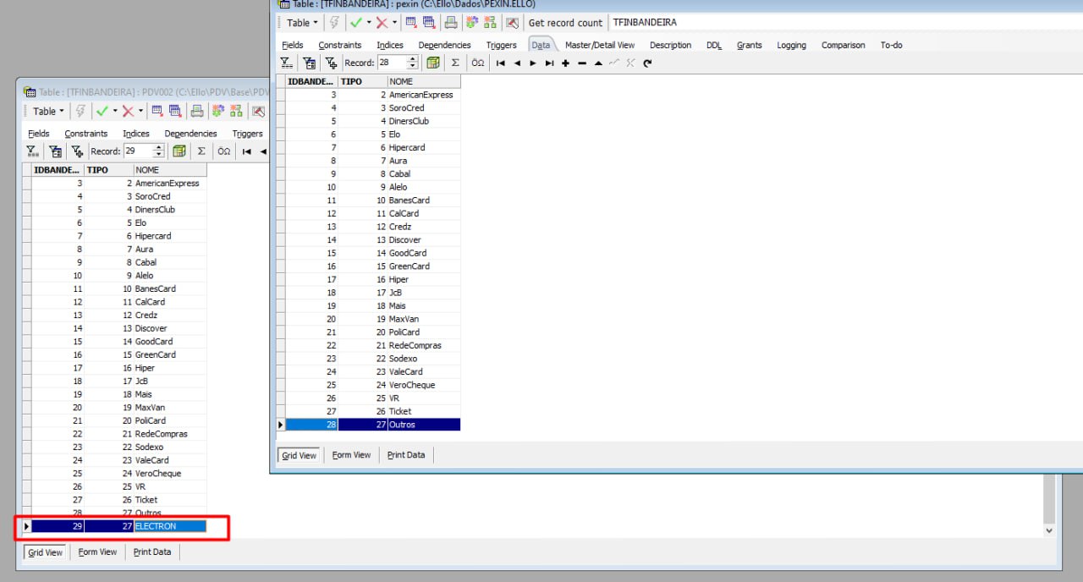The height and width of the screenshot is (582, 1083).
Task: Click the green grid cube icon in PDV002 window
Action: (x=179, y=151)
